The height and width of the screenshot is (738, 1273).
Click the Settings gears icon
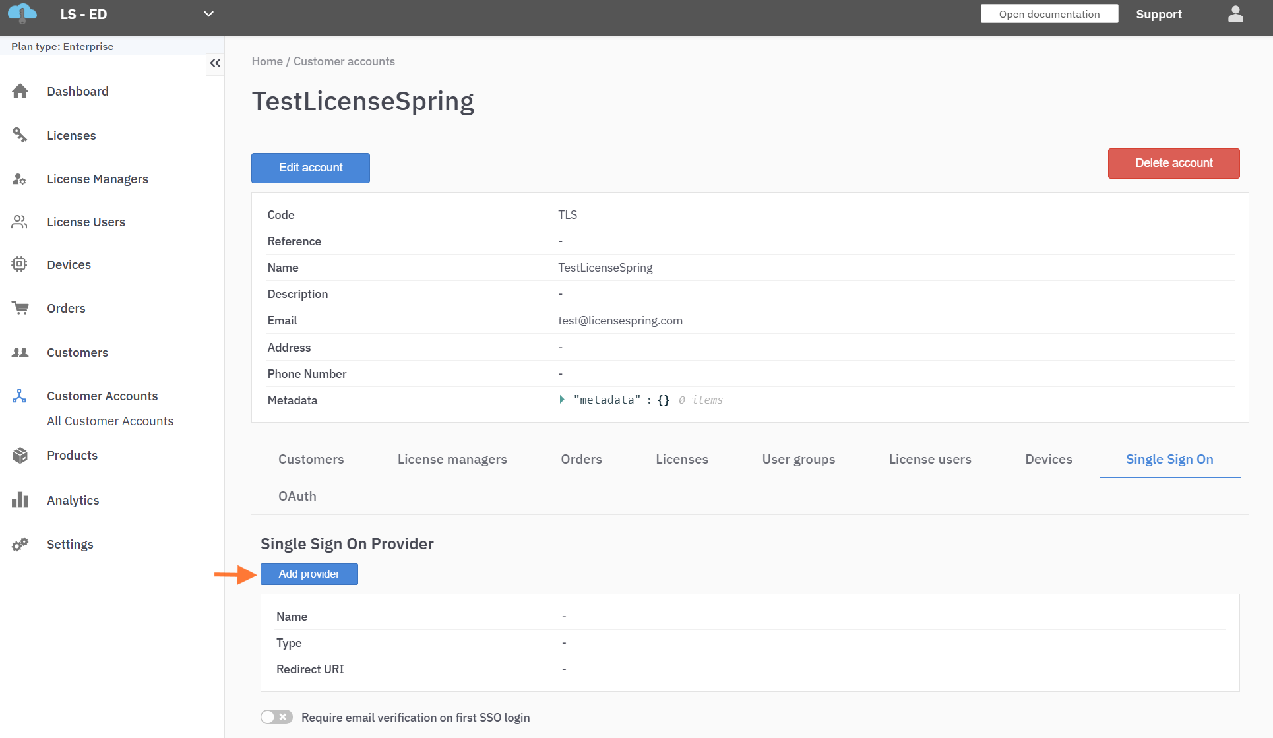click(20, 544)
